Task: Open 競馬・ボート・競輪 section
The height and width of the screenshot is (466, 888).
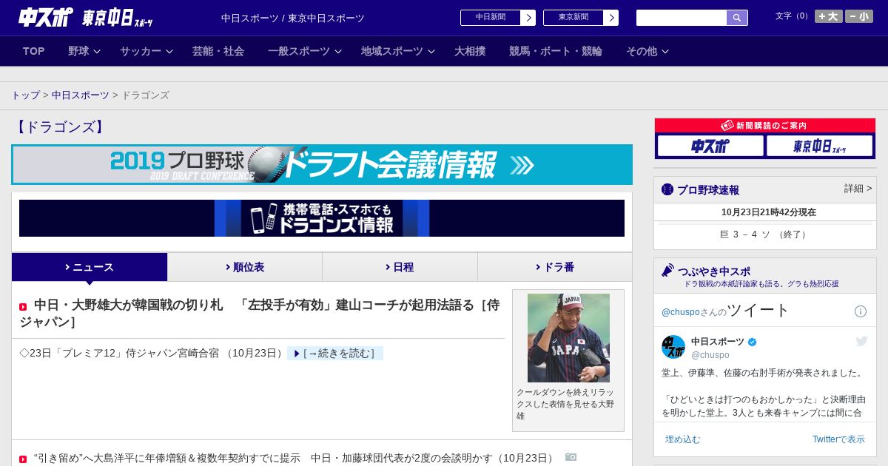Action: [x=556, y=51]
